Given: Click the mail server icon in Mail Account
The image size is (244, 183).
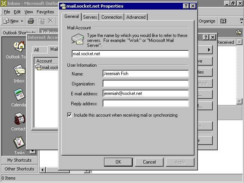Looking at the screenshot, I should (x=78, y=39).
